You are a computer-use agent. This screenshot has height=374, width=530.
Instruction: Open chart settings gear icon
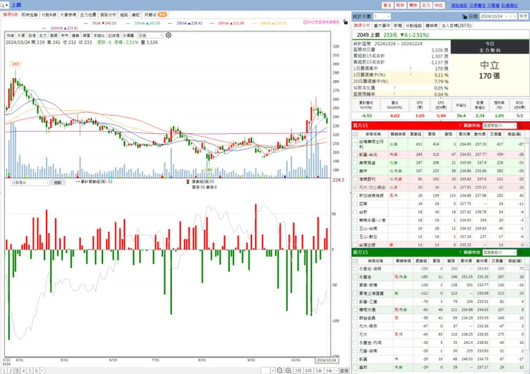(x=168, y=35)
